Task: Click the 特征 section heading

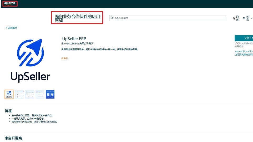Action: (8, 111)
